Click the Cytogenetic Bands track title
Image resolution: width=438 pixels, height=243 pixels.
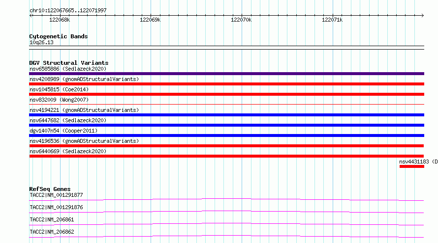click(59, 36)
